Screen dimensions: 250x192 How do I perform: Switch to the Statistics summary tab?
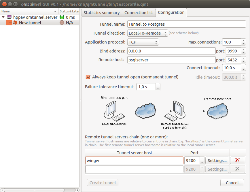pos(102,13)
